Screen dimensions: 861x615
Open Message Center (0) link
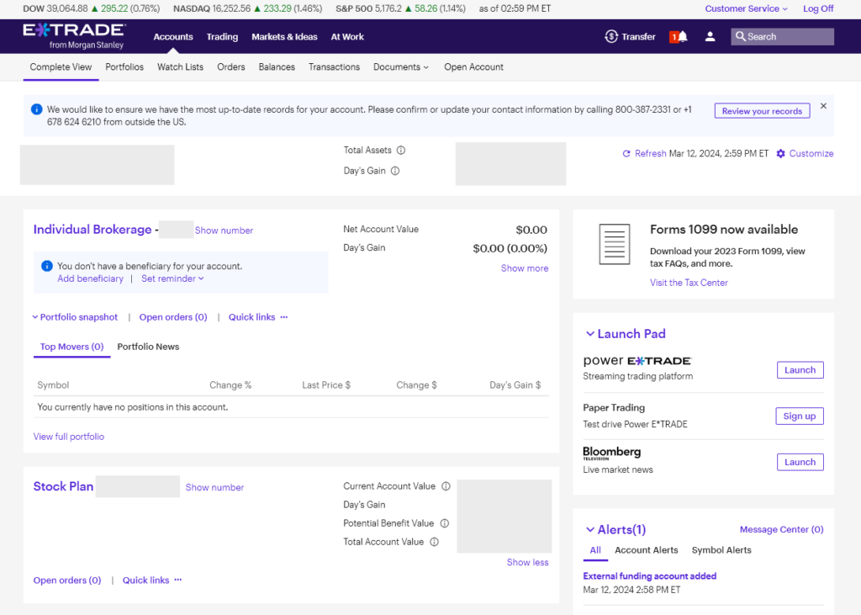click(x=781, y=529)
